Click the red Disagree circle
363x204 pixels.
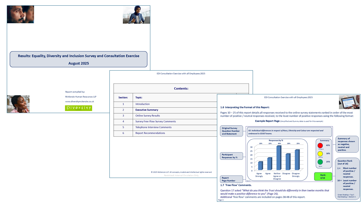(320, 145)
